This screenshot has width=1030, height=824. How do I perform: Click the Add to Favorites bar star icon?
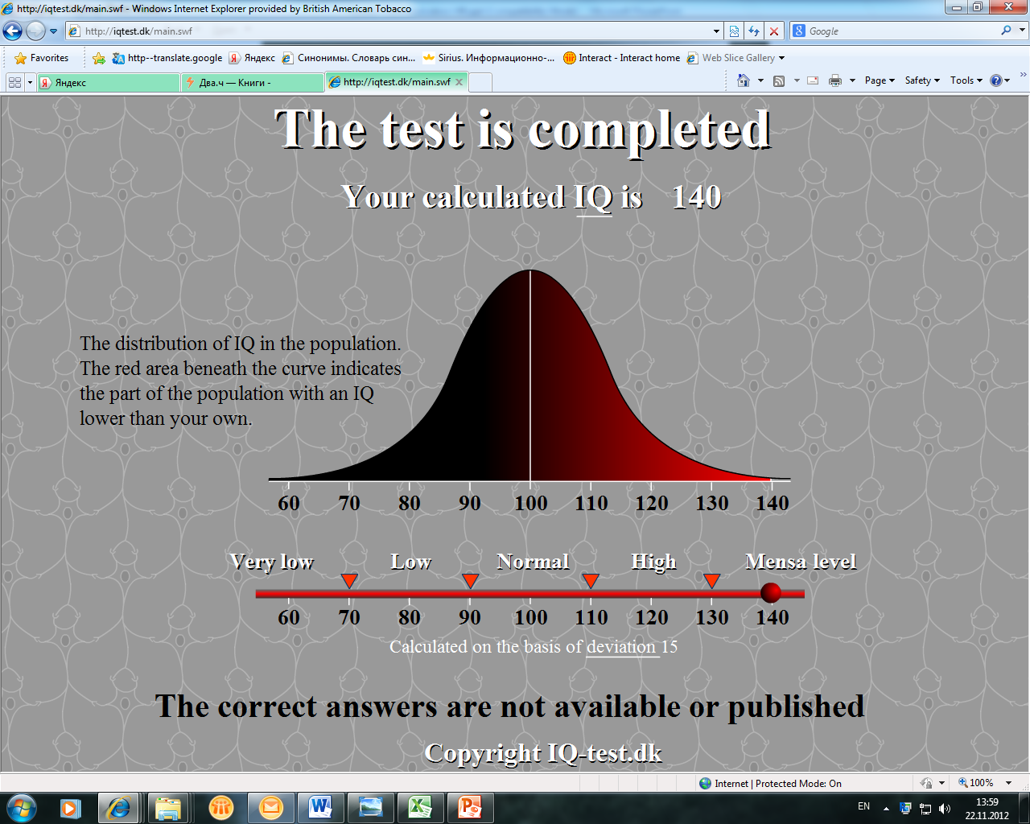[x=99, y=58]
